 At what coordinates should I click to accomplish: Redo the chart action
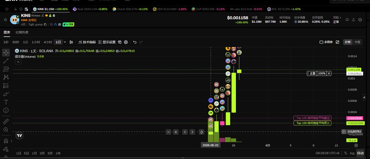tap(141, 42)
